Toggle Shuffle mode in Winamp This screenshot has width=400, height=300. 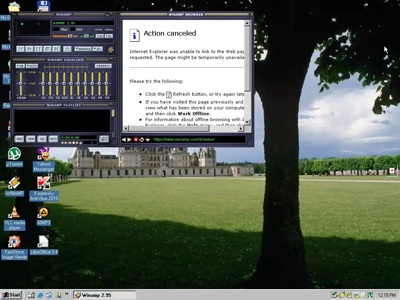coord(83,49)
